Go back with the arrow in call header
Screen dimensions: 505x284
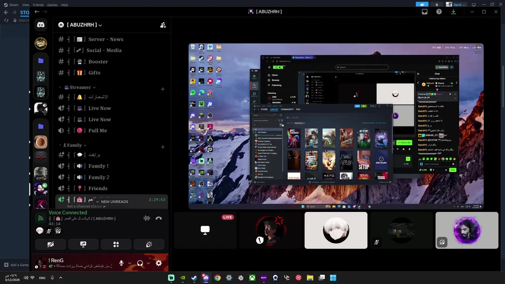pyautogui.click(x=37, y=12)
